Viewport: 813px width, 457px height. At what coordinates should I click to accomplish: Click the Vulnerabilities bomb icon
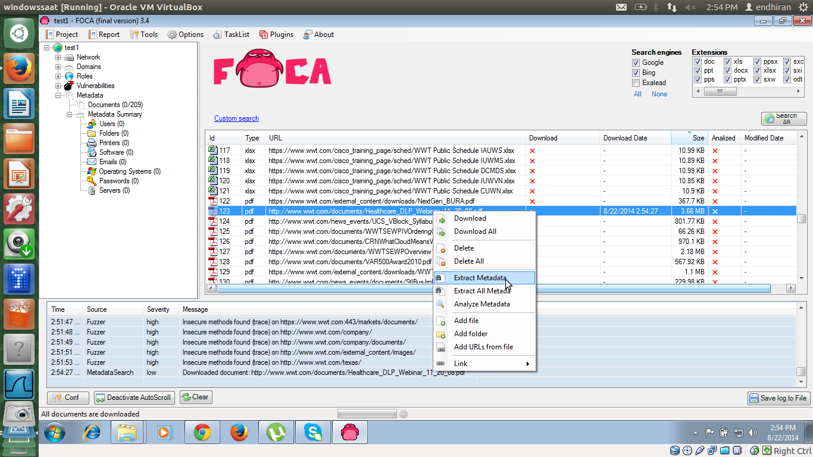pos(69,86)
